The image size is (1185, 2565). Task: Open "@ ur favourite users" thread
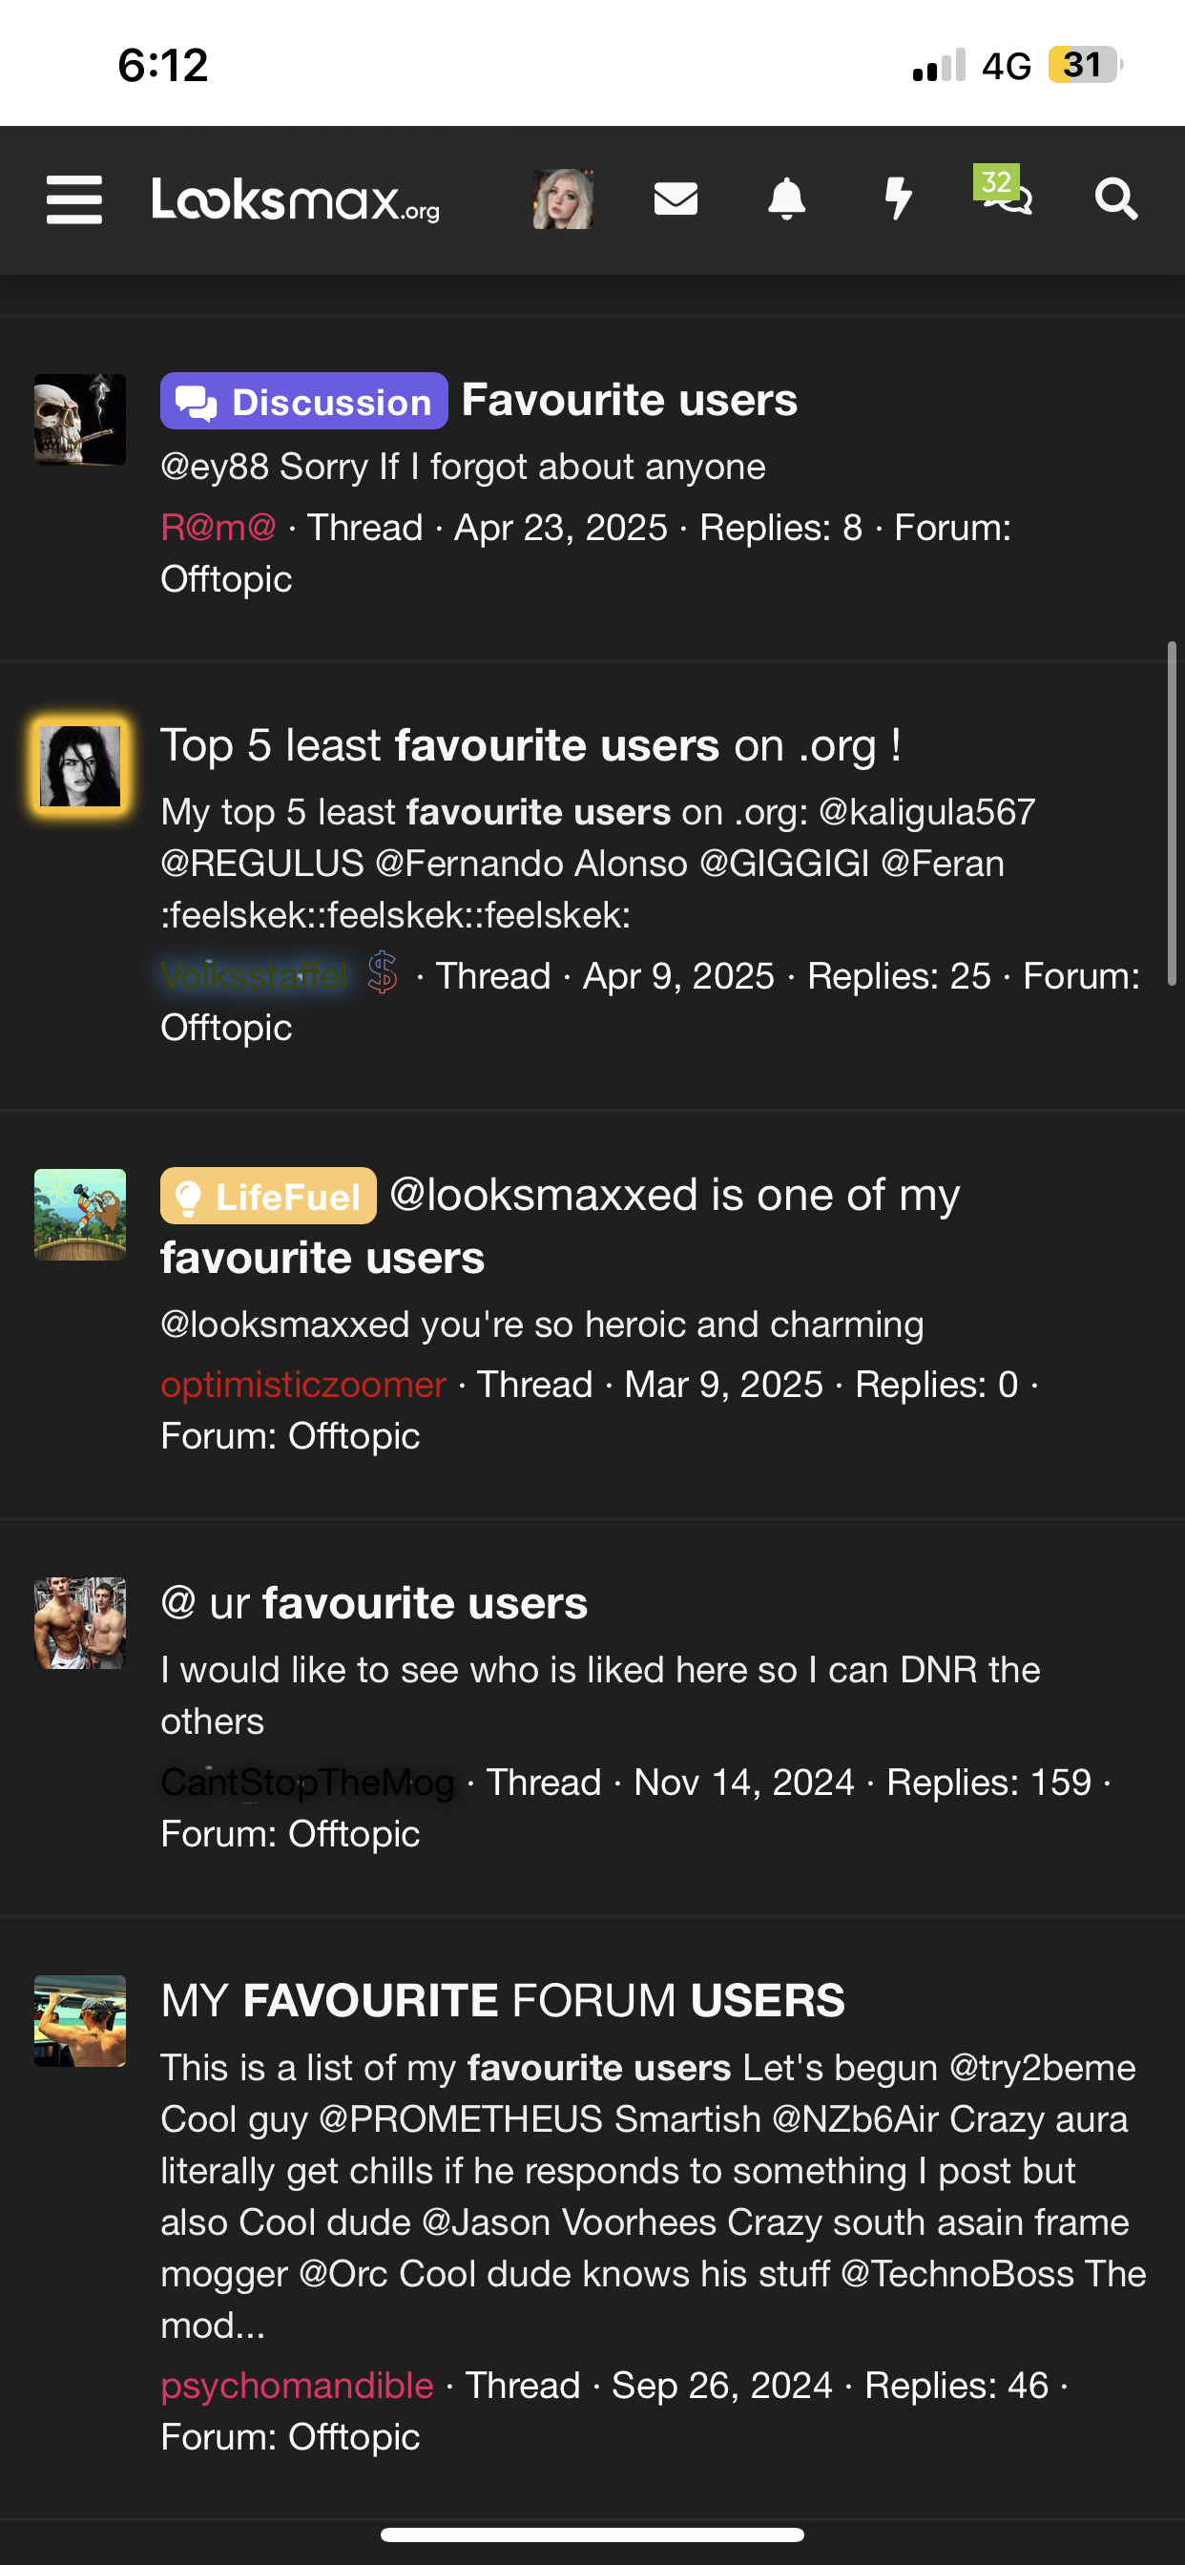pyautogui.click(x=374, y=1604)
